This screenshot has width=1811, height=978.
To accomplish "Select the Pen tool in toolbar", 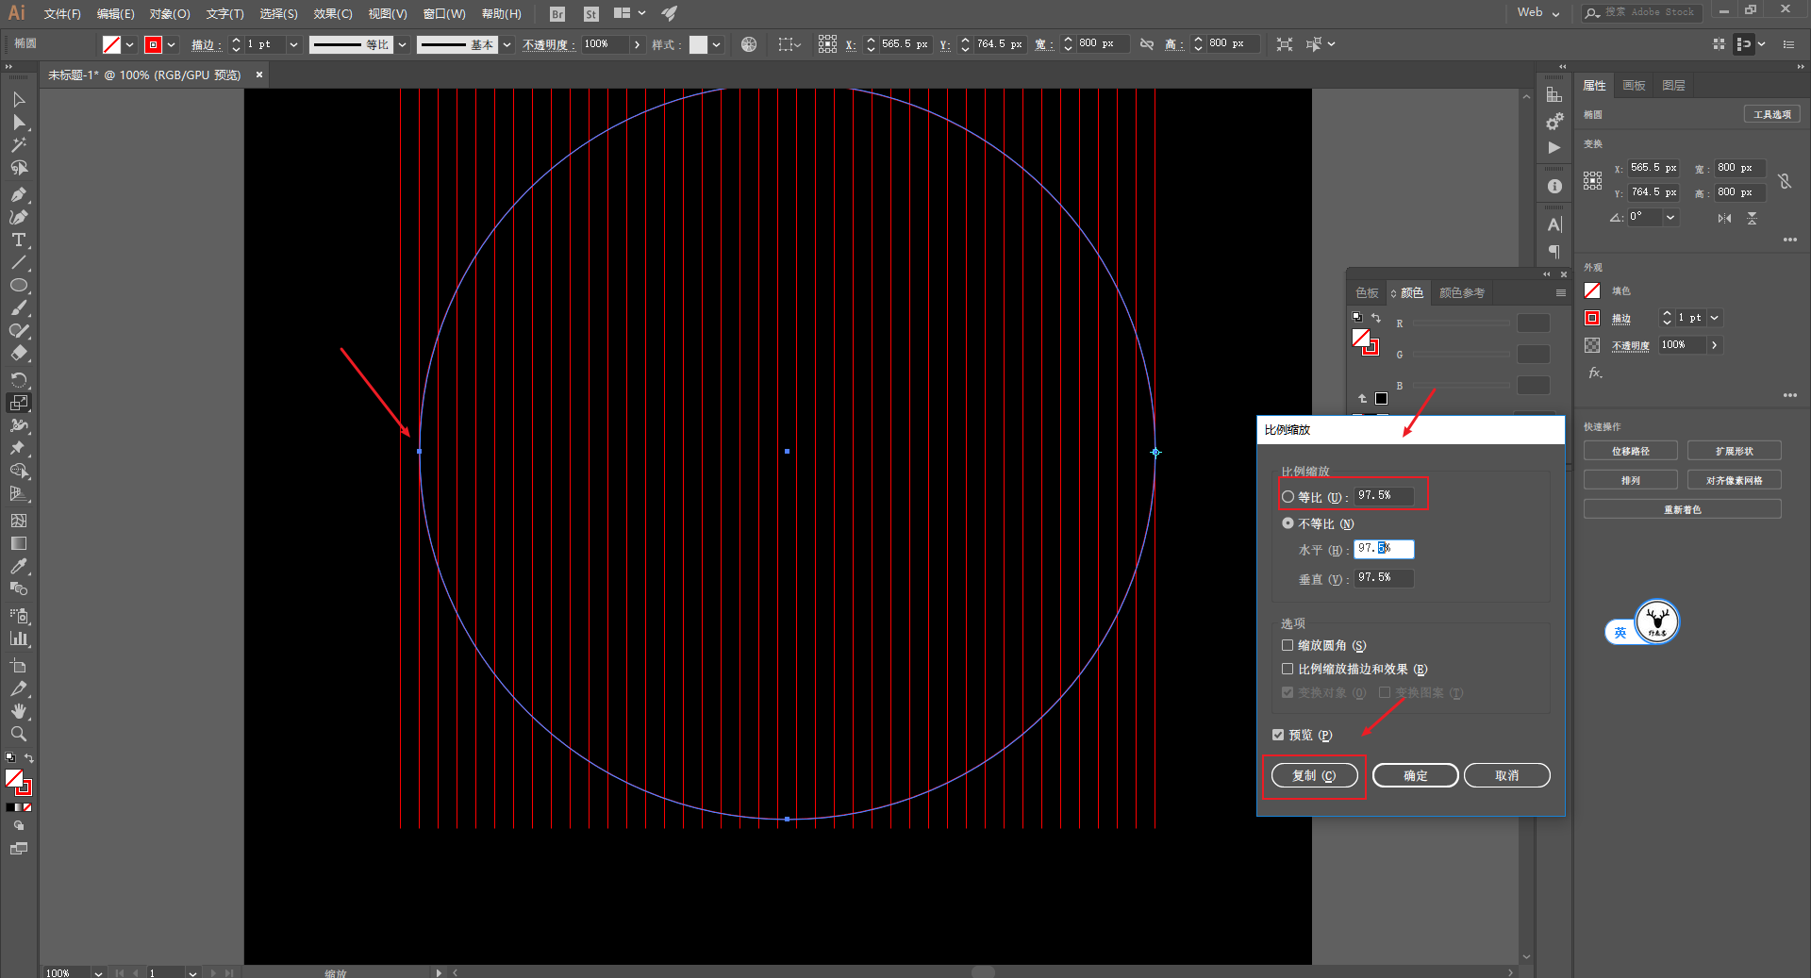I will (x=18, y=194).
